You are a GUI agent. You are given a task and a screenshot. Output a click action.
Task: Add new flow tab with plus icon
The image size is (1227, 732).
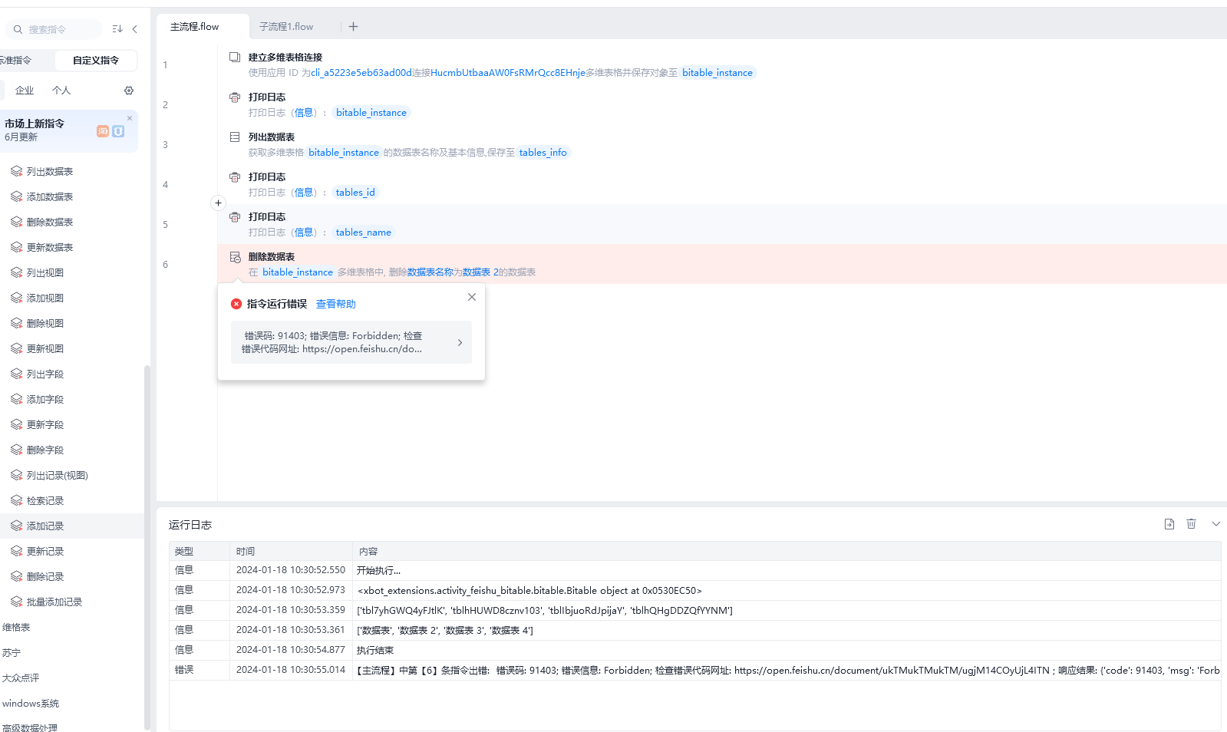coord(353,27)
